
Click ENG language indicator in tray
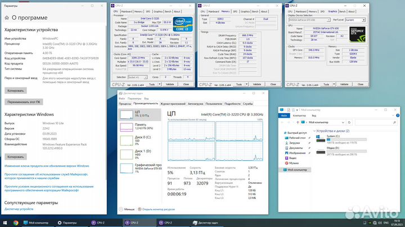pos(386,223)
